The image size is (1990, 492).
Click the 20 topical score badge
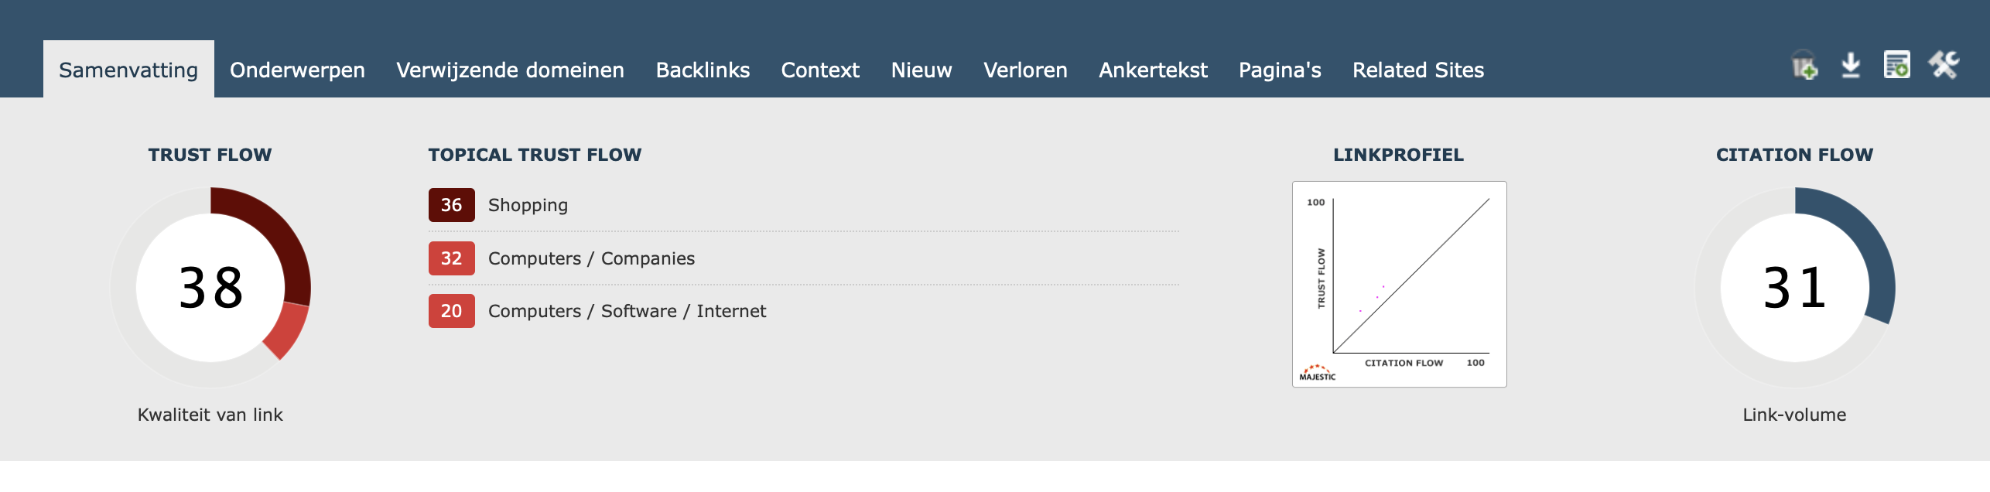(x=452, y=311)
